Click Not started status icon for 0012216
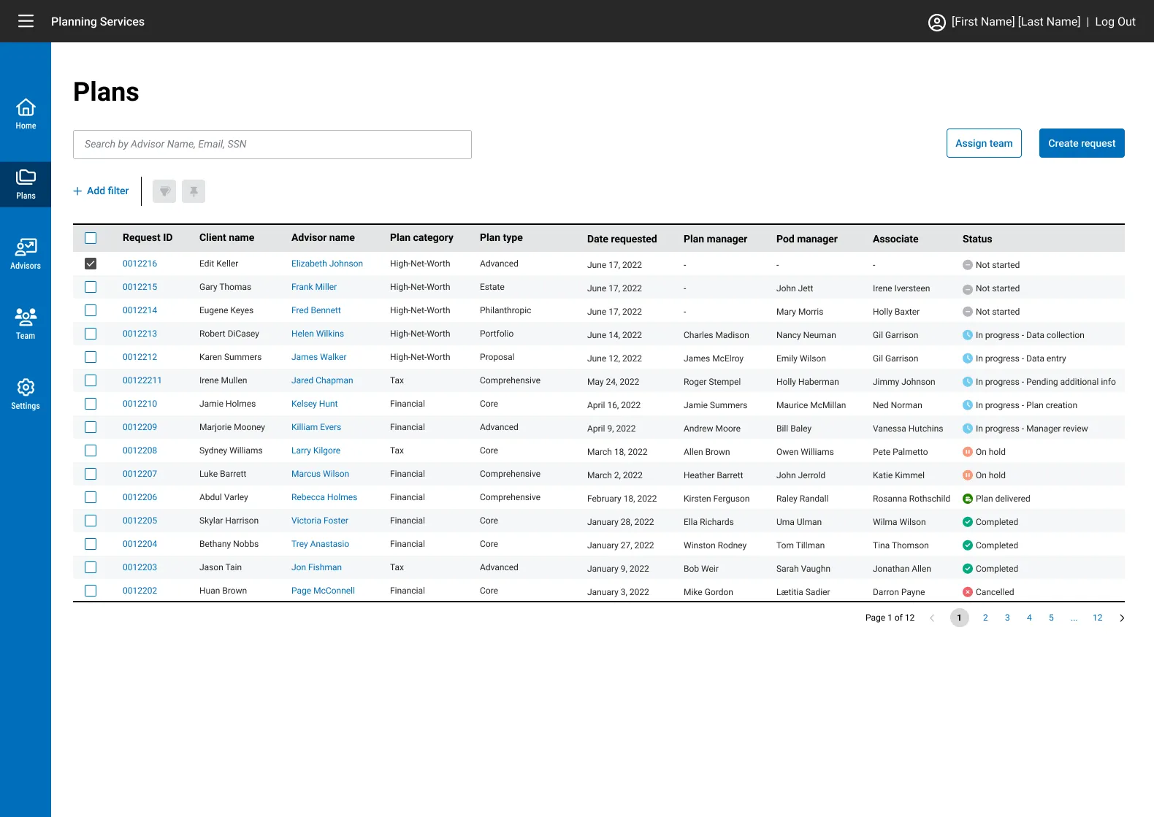1154x817 pixels. [968, 265]
